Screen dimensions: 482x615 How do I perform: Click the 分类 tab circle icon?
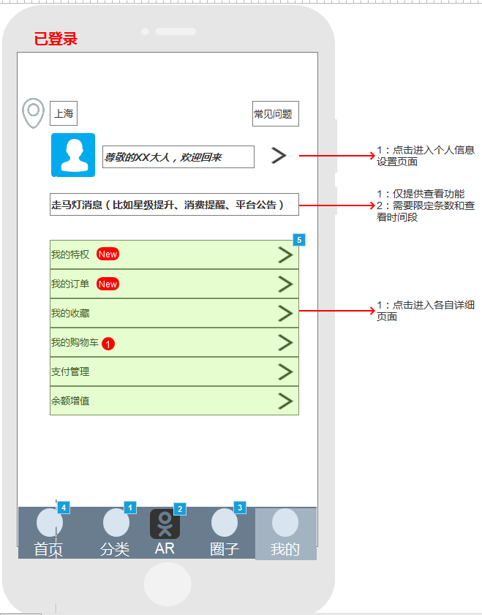point(116,523)
